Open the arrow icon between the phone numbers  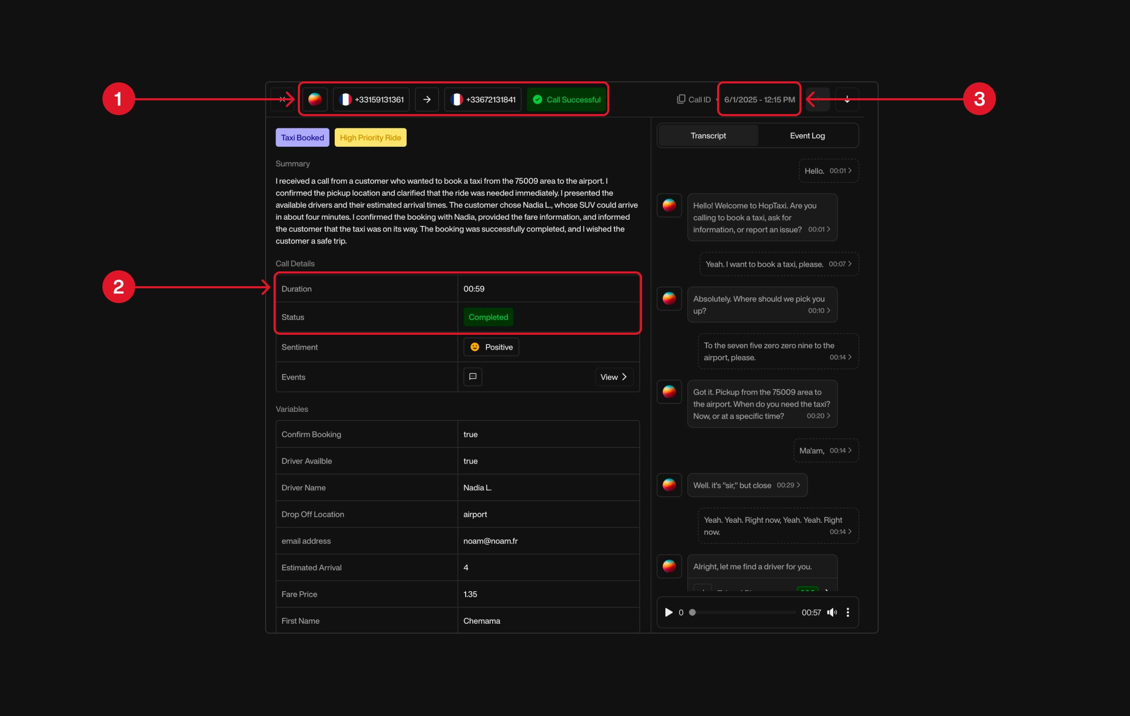coord(427,99)
